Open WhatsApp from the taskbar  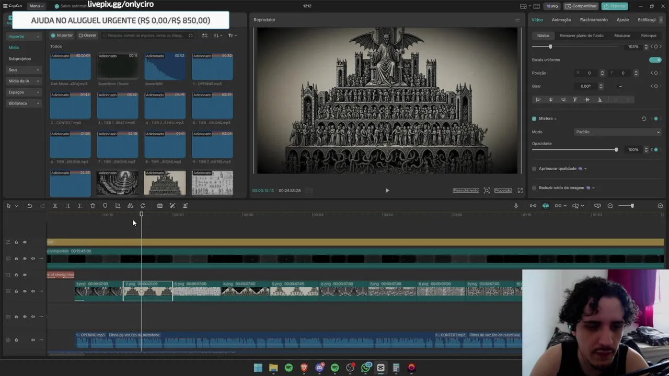tap(365, 368)
